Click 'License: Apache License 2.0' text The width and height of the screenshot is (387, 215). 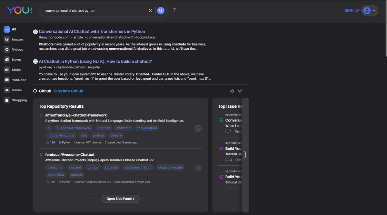tap(93, 182)
